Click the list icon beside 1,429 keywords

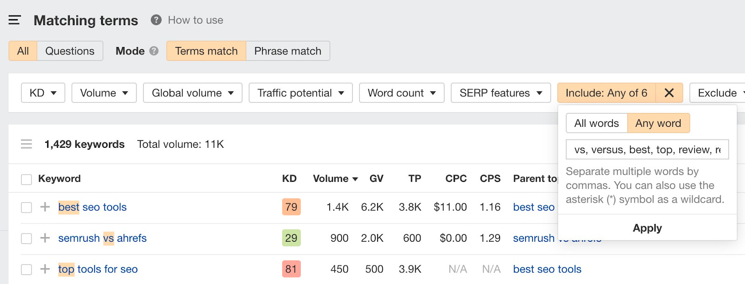(x=27, y=144)
